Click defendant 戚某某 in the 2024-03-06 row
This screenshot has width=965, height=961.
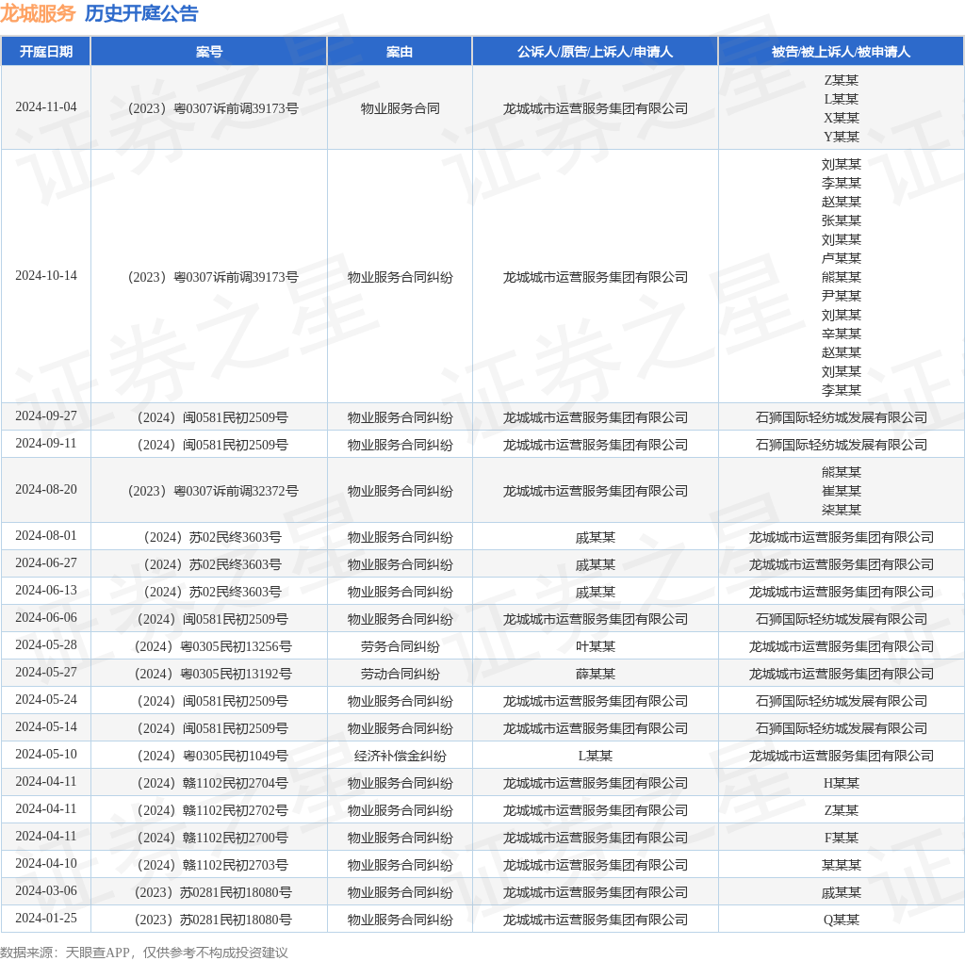coord(842,893)
